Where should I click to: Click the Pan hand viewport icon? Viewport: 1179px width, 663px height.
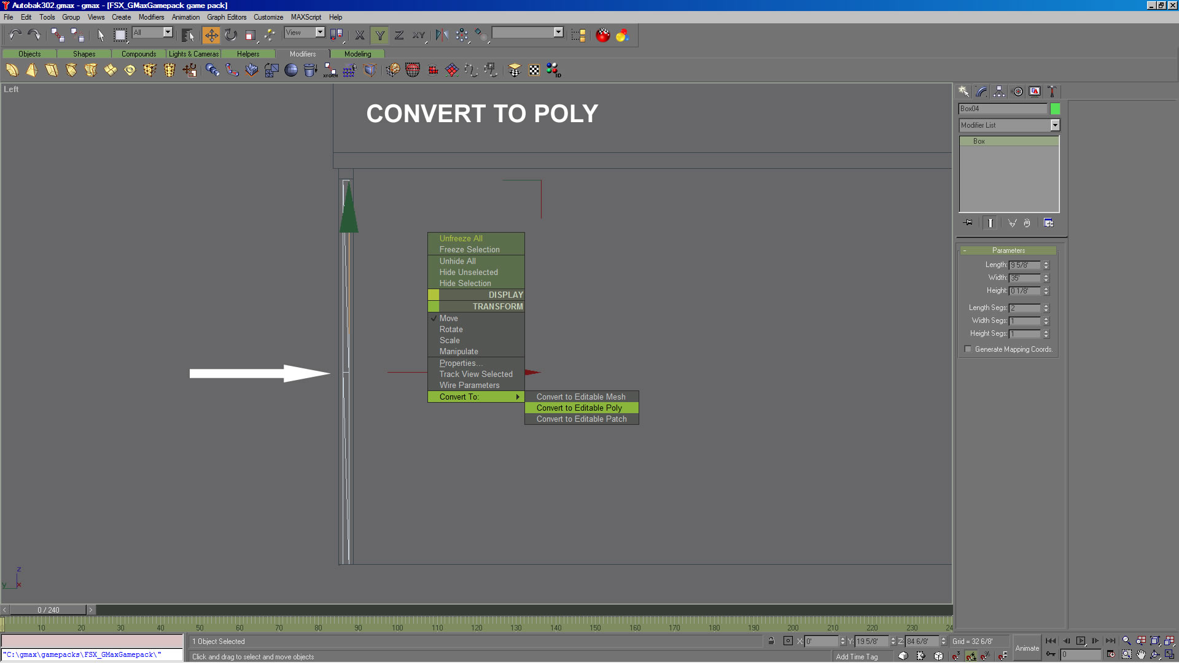(1141, 655)
